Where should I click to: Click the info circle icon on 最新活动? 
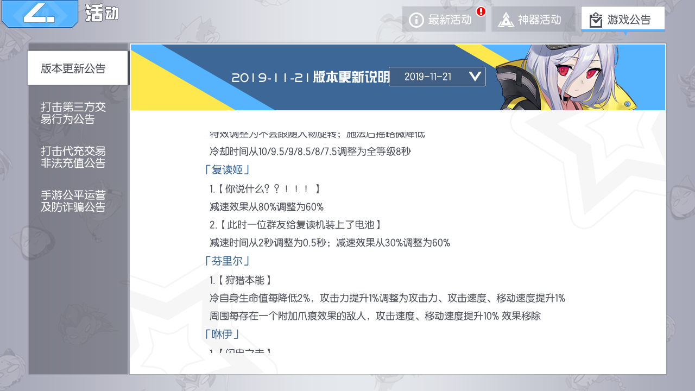pos(416,20)
